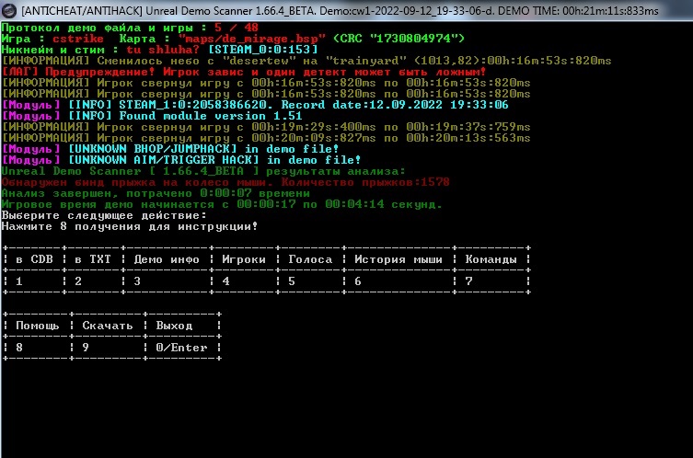
Task: Click the number 2 under 'в TXT'
Action: tap(78, 281)
